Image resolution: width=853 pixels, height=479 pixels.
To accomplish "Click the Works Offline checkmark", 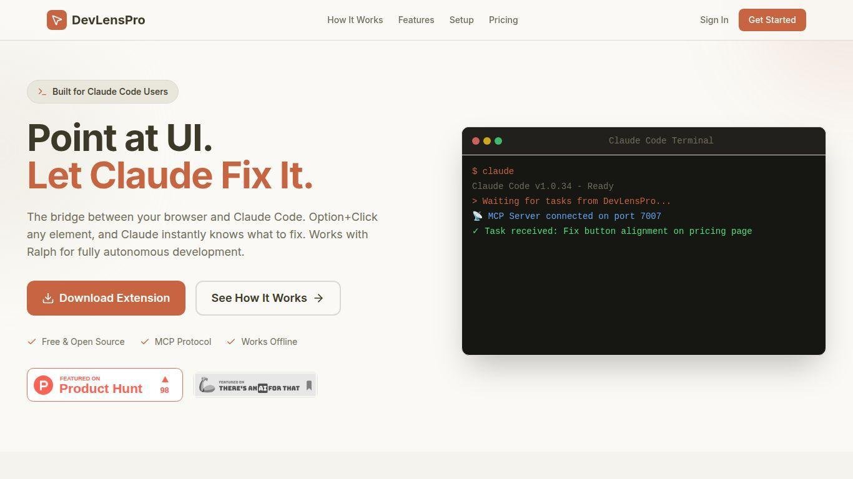I will click(x=231, y=342).
